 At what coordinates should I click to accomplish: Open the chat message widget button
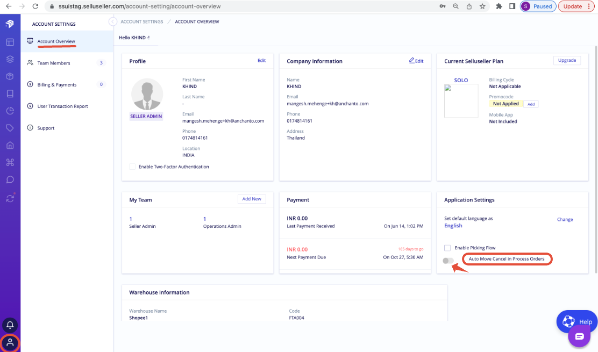[579, 336]
